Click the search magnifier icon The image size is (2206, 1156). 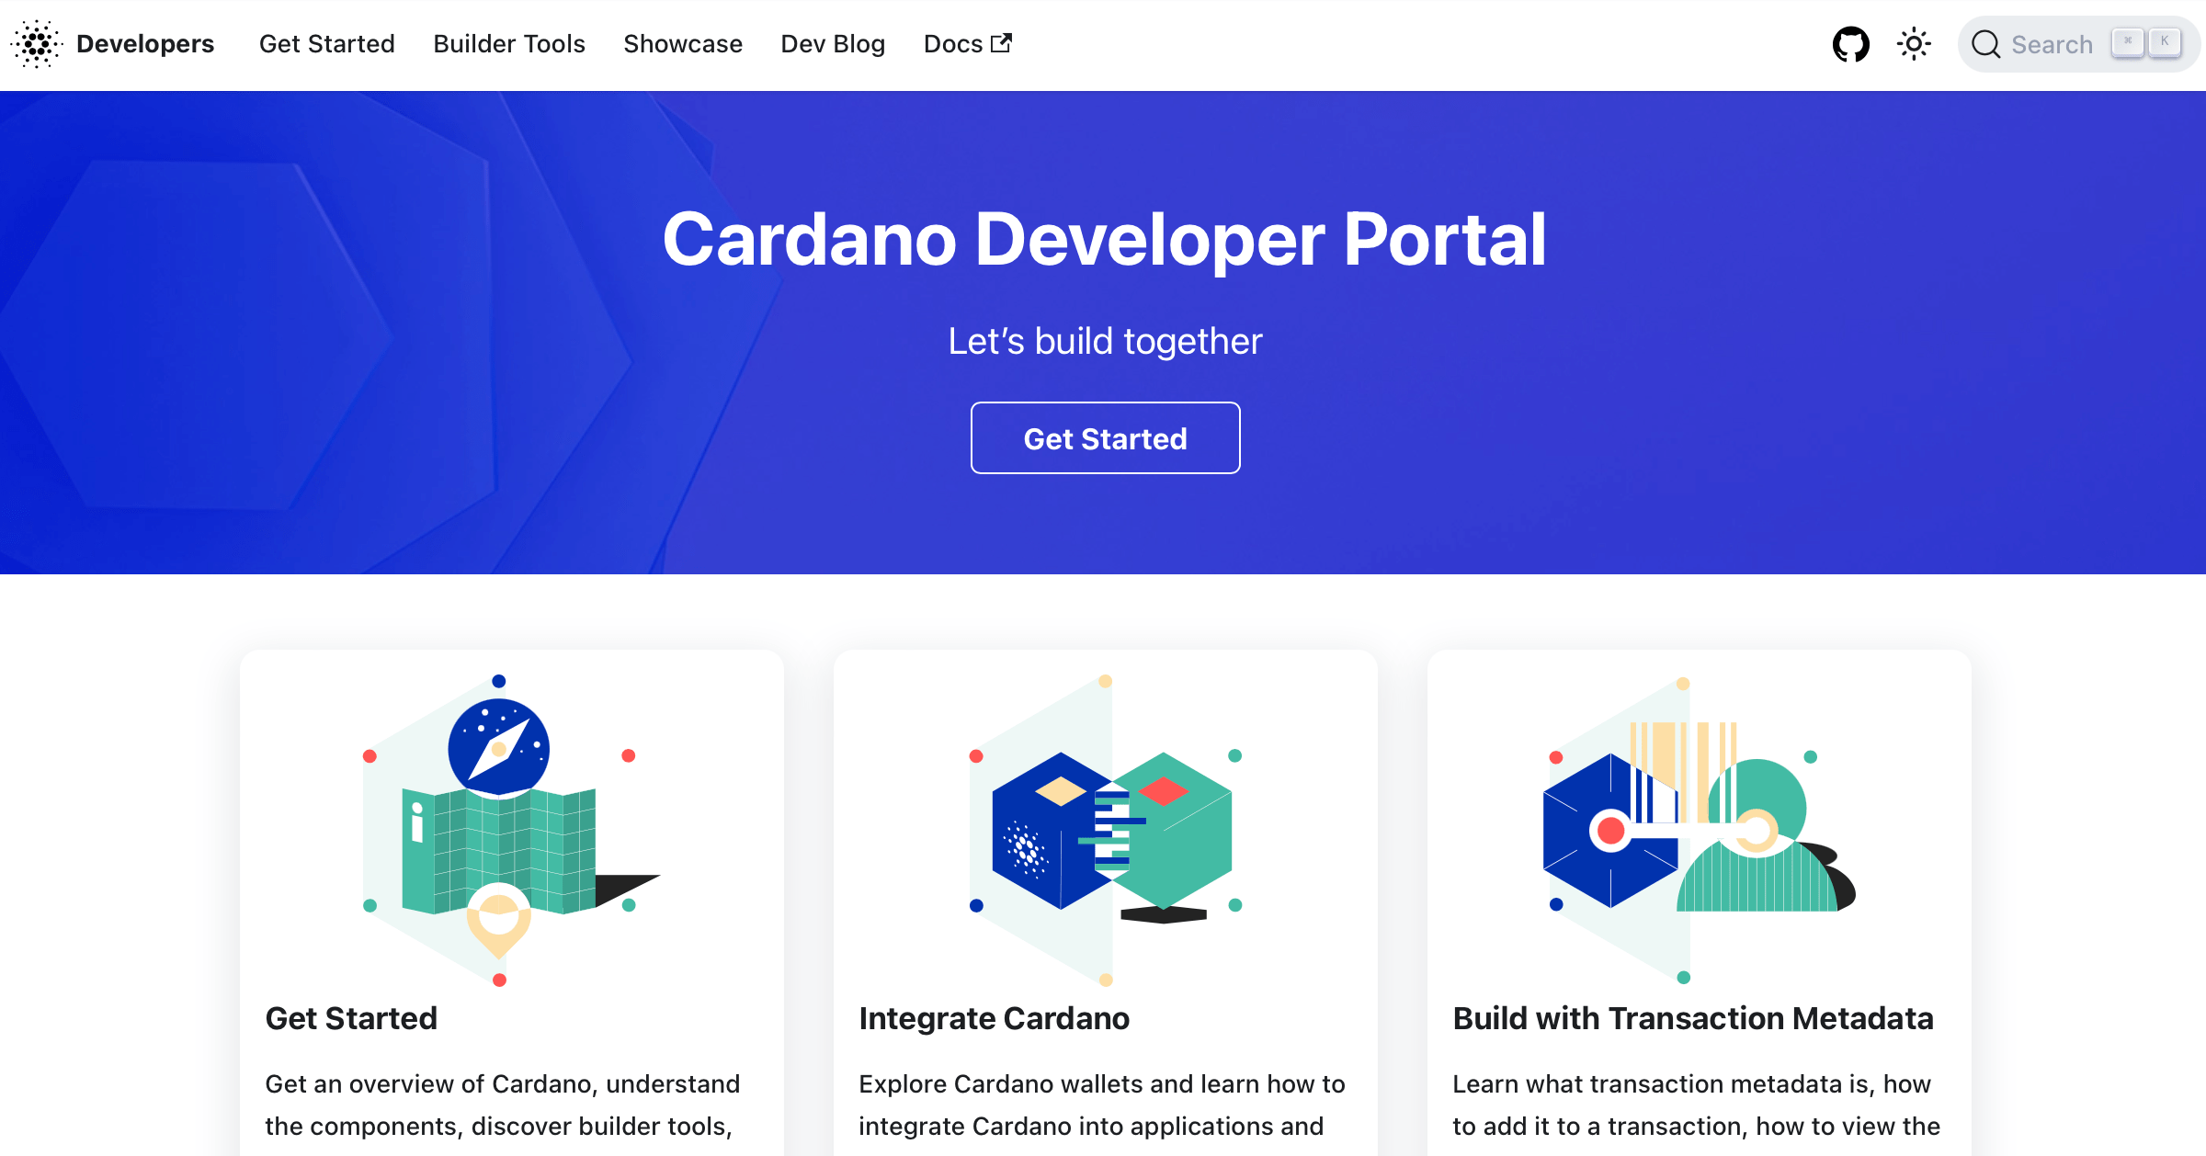pos(1985,44)
